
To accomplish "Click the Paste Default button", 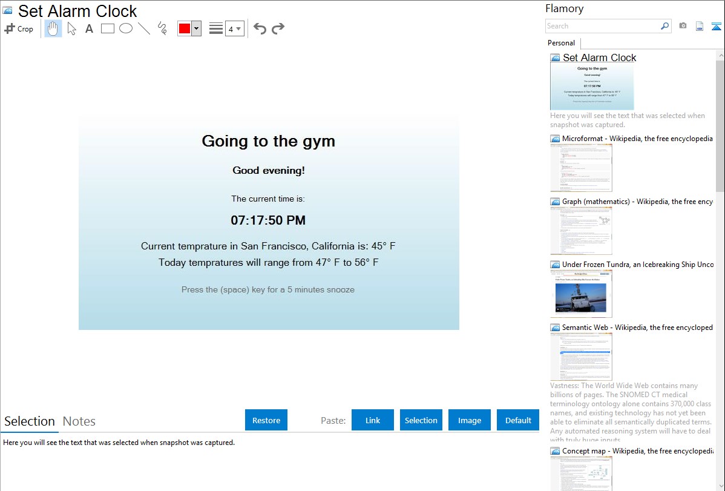I will [518, 420].
